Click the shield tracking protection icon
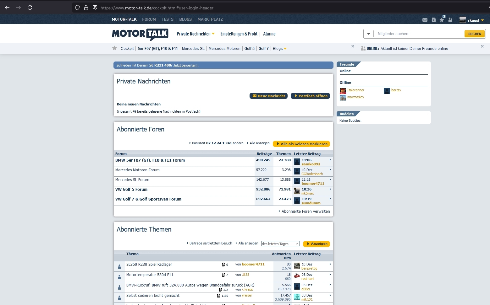The image size is (490, 305). pyautogui.click(x=77, y=8)
